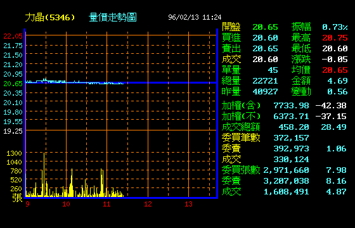Viewport: 355px width, 228px height.
Task: Click the 19.25 lower limit price label
Action: point(13,131)
